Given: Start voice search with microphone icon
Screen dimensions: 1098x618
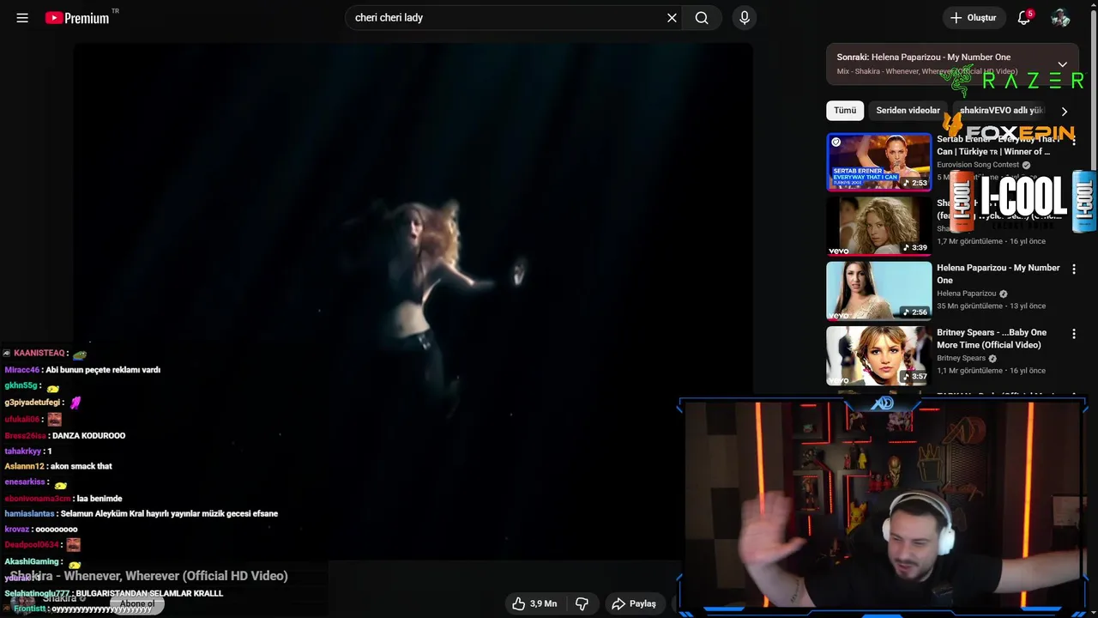Looking at the screenshot, I should [745, 18].
